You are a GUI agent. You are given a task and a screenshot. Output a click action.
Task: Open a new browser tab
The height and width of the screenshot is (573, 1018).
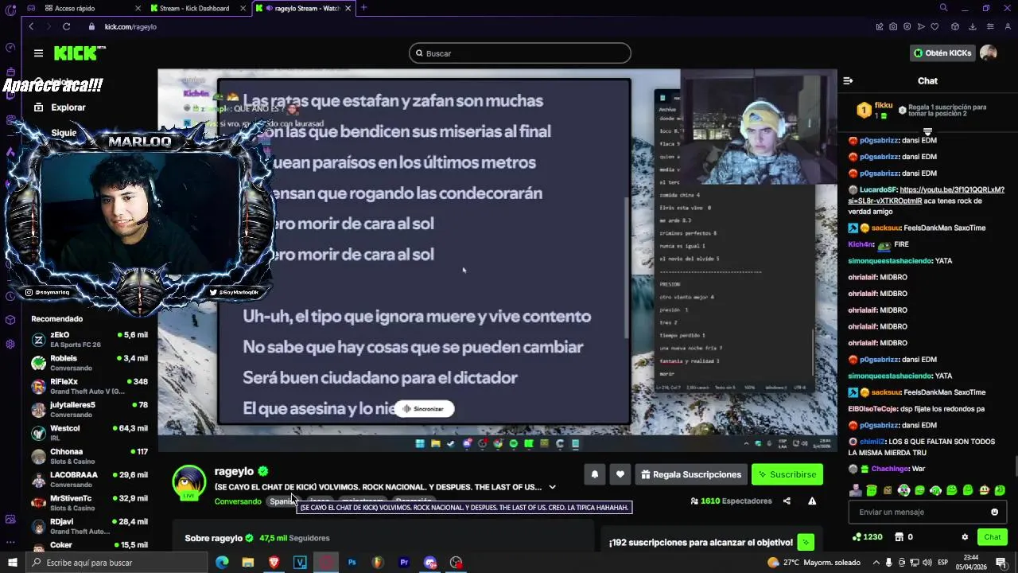(x=363, y=8)
